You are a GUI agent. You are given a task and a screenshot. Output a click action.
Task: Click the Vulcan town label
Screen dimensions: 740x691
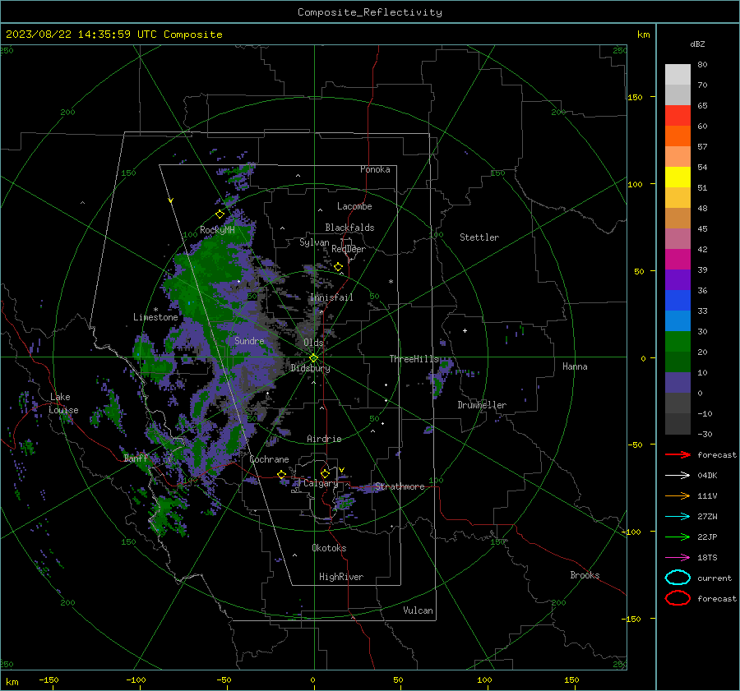(x=419, y=610)
